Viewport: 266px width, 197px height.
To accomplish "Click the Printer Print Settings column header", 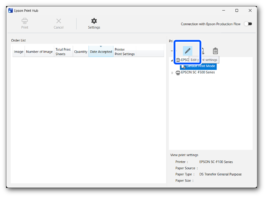I will point(125,52).
